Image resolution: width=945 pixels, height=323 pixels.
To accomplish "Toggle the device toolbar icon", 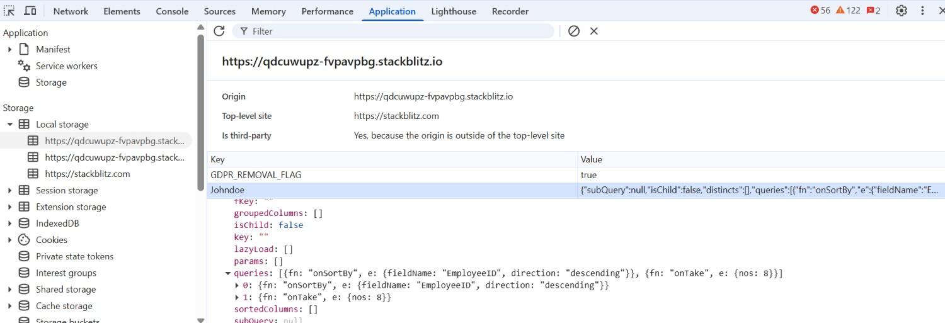I will click(30, 11).
